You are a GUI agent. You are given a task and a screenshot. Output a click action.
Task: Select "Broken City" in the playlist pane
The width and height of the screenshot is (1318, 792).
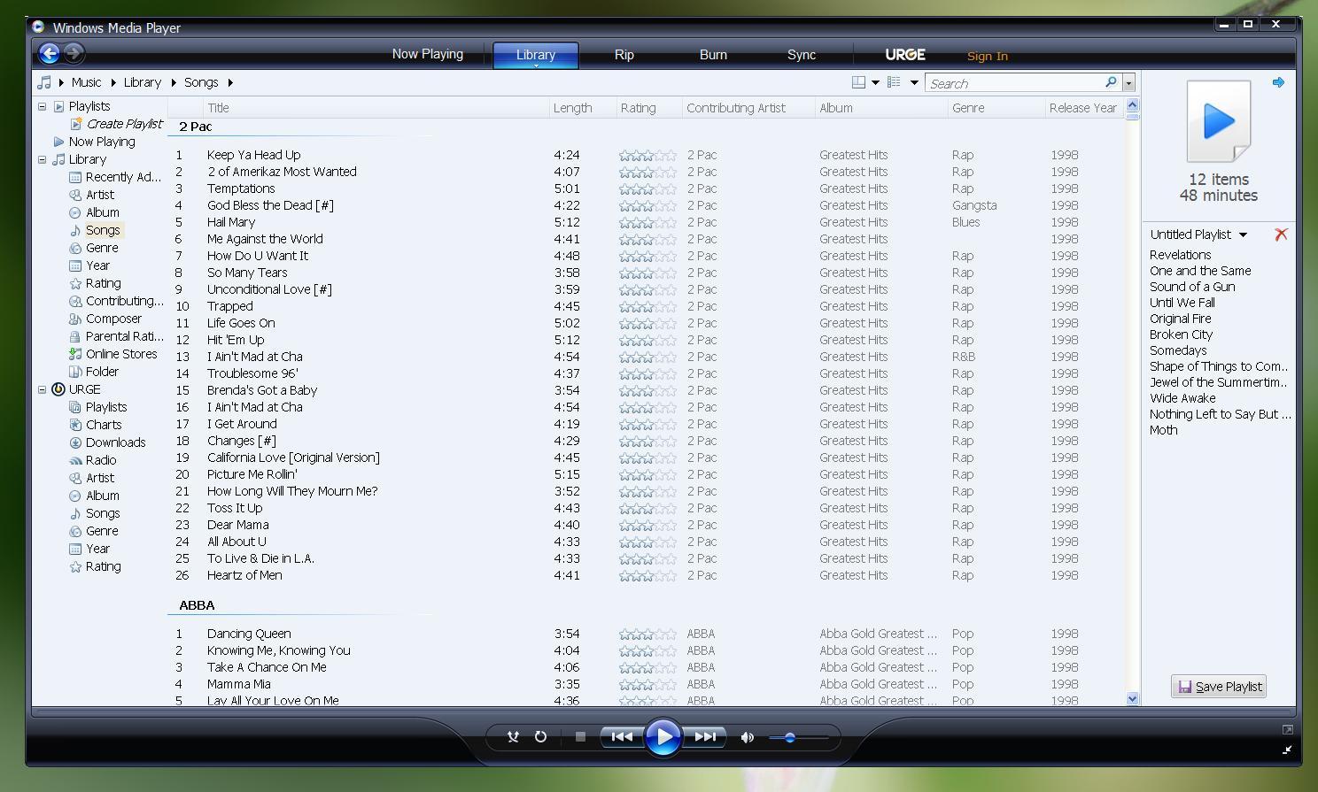pyautogui.click(x=1181, y=334)
